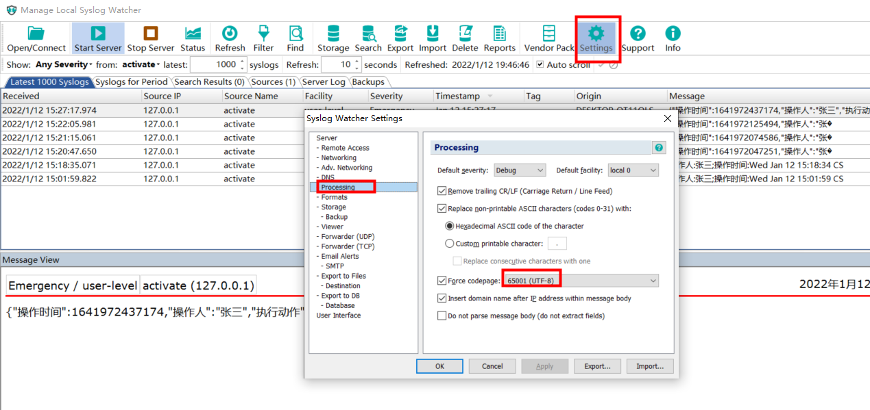870x410 pixels.
Task: Click the Delete toolbar icon
Action: tap(465, 39)
